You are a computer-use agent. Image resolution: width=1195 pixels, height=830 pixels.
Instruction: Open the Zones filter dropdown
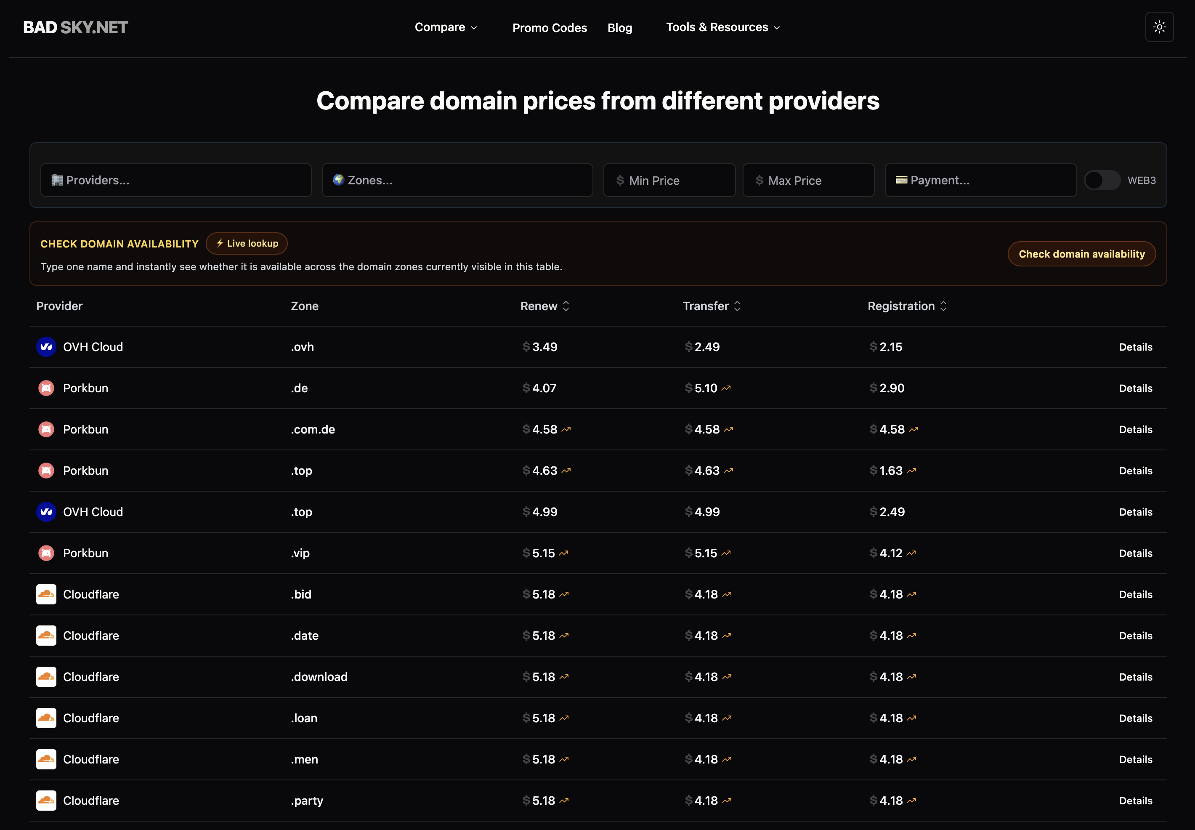[x=457, y=181]
